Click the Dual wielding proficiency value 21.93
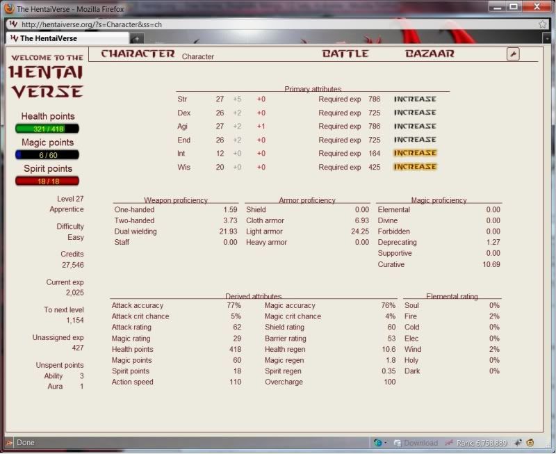The width and height of the screenshot is (556, 454). click(228, 232)
